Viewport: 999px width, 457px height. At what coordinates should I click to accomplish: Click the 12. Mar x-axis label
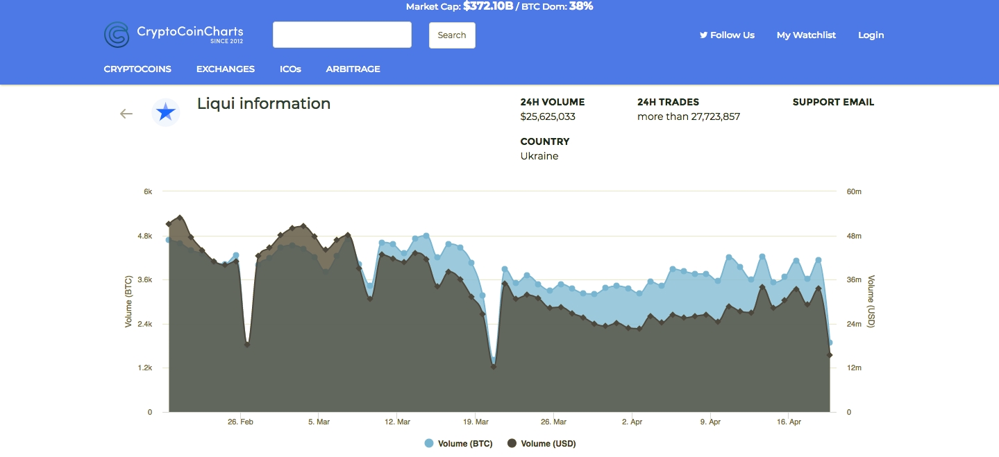398,422
